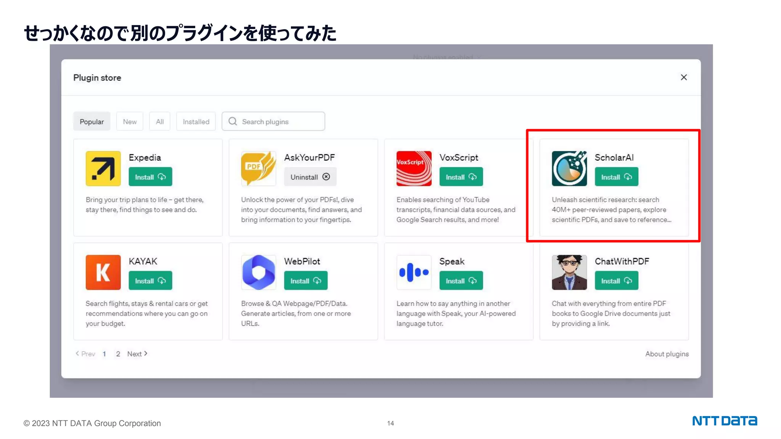This screenshot has width=781, height=439.
Task: Click the Speak plugin description text
Action: pos(456,314)
